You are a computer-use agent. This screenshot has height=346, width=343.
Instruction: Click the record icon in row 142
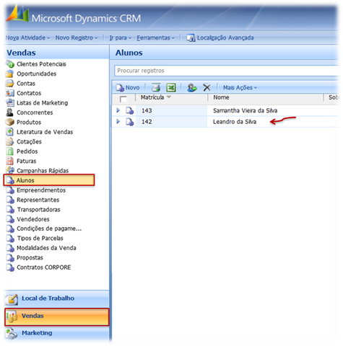pos(130,122)
